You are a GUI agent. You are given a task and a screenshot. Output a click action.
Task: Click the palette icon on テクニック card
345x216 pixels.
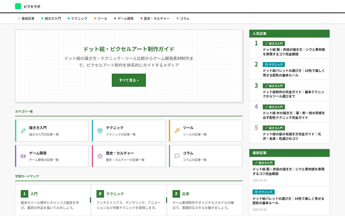[100, 131]
